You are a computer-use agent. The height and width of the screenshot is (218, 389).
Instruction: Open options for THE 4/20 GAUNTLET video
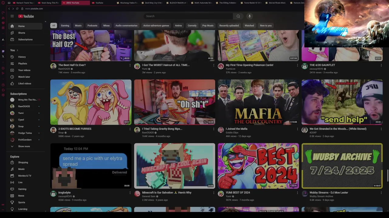click(381, 65)
